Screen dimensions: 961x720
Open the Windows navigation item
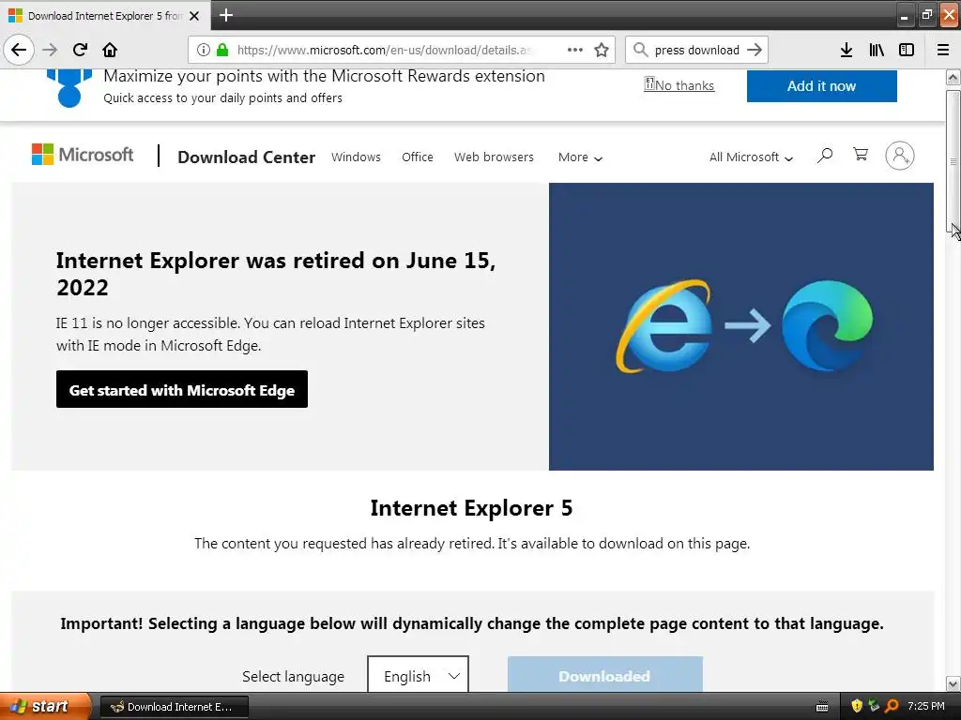(x=356, y=157)
